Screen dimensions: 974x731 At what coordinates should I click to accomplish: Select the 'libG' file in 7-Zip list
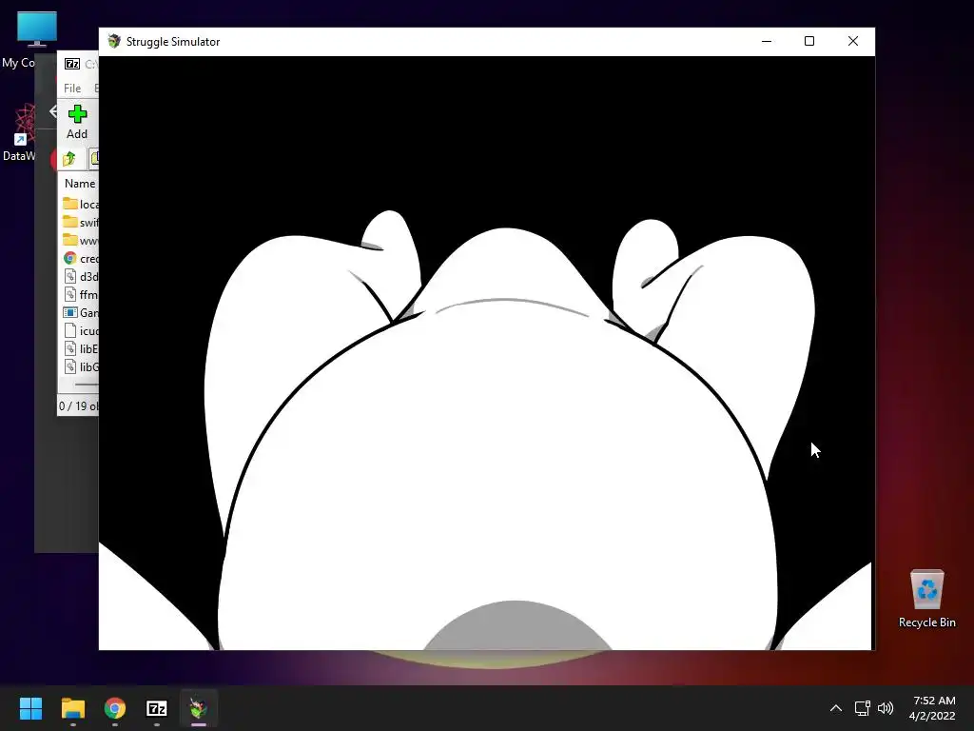[80, 366]
